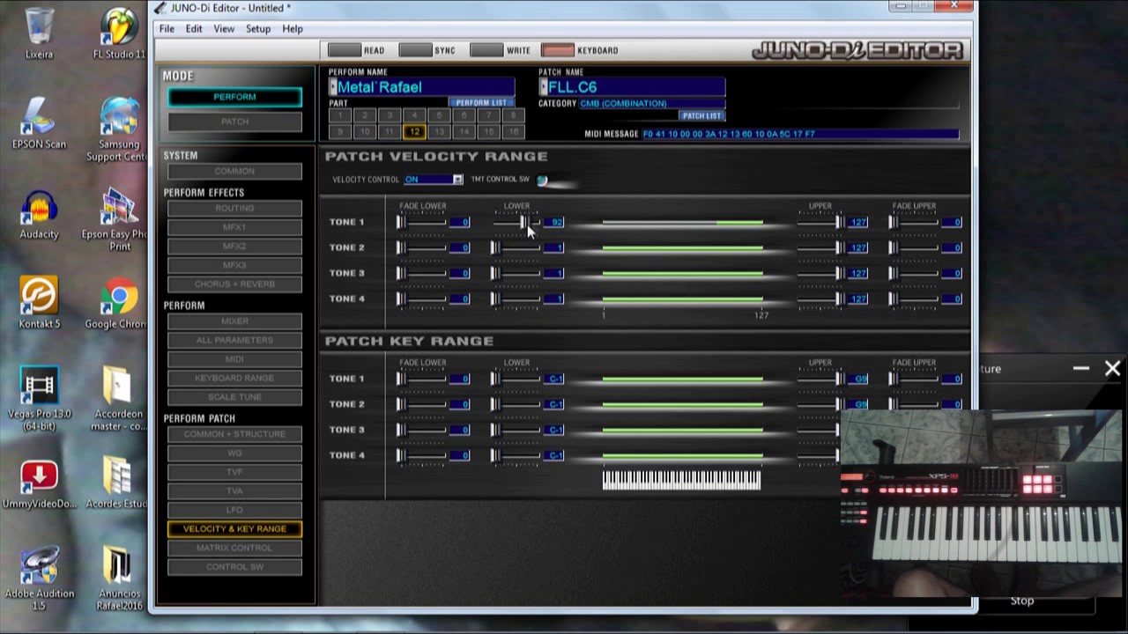Viewport: 1128px width, 634px height.
Task: Open the ALL PARAMETERS page
Action: point(234,340)
